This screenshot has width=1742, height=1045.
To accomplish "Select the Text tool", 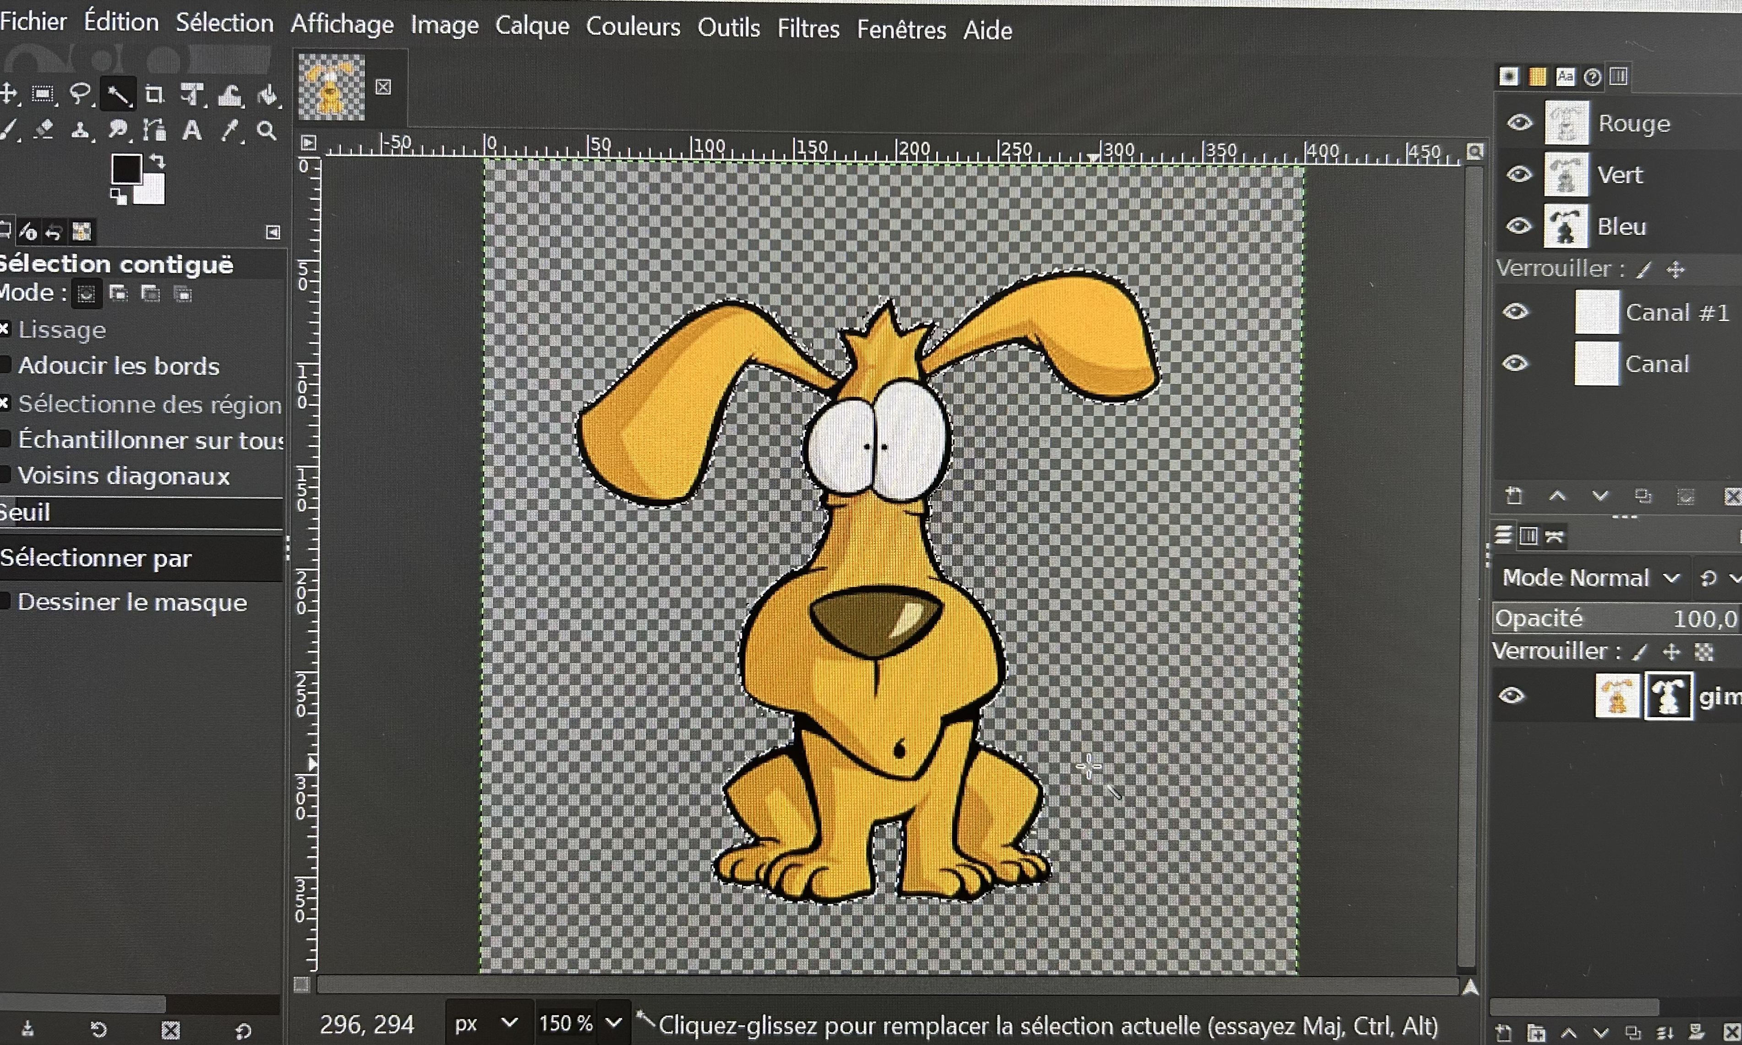I will pos(191,131).
